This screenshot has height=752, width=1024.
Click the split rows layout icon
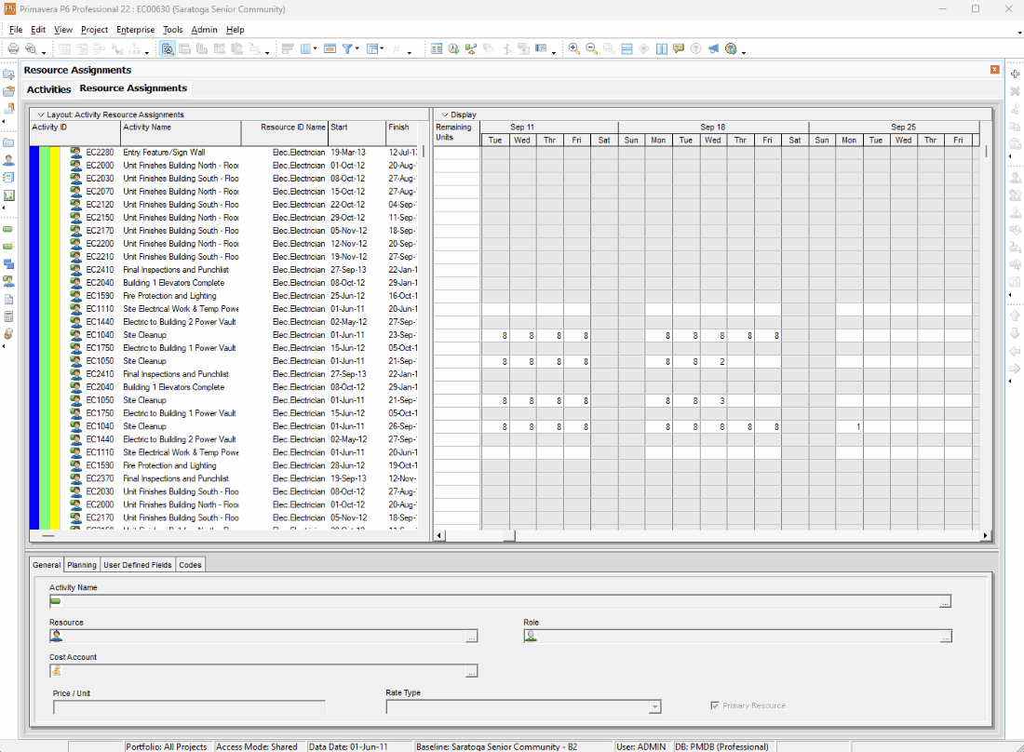[x=627, y=49]
